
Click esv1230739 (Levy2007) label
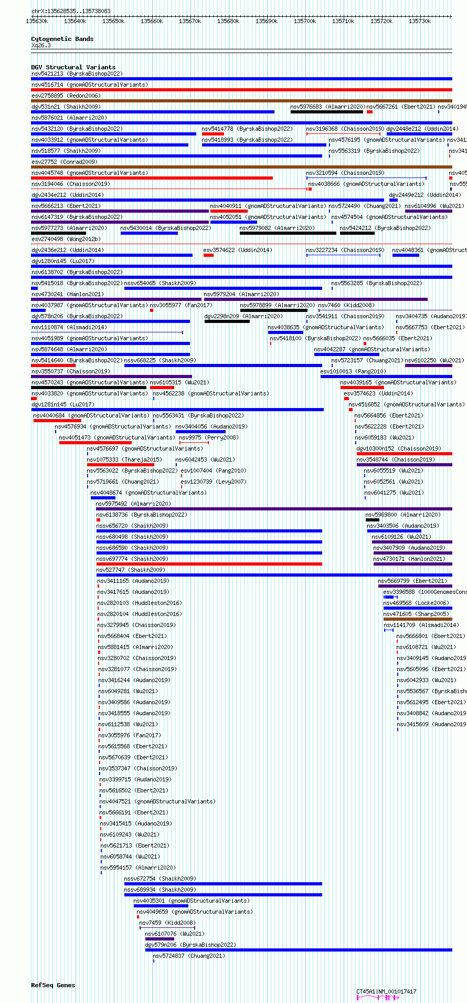(x=213, y=482)
